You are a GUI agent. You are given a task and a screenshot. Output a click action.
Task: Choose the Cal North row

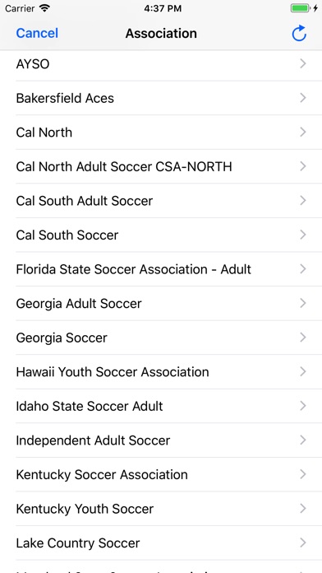coord(161,133)
